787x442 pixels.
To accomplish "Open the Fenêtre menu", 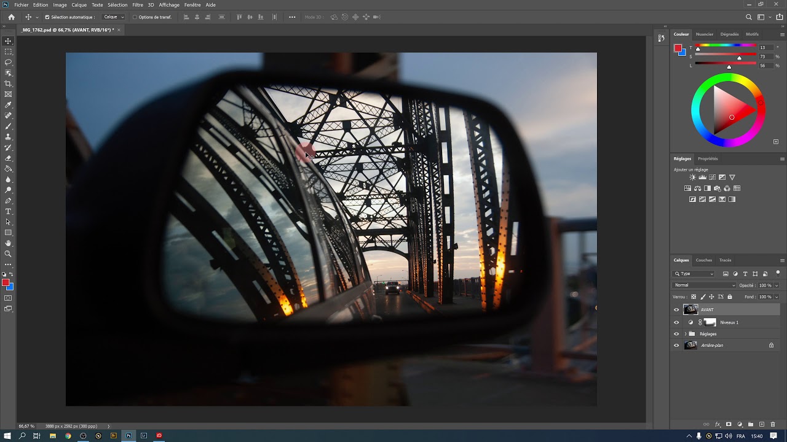I will tap(192, 5).
